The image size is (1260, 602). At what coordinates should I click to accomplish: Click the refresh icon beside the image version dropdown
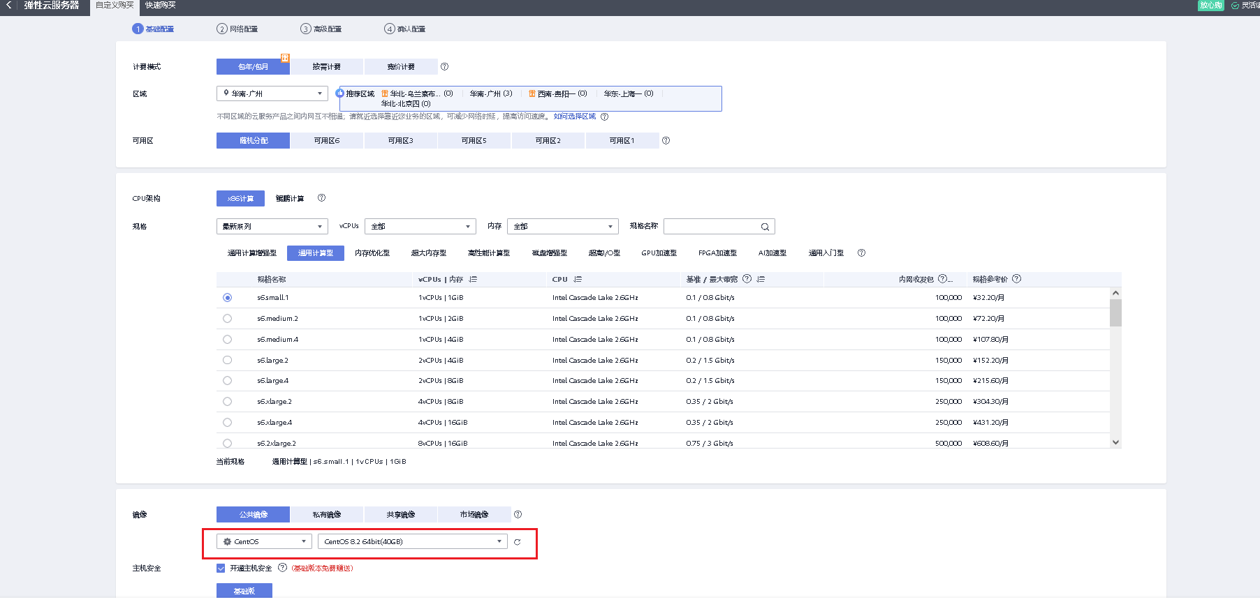click(517, 542)
